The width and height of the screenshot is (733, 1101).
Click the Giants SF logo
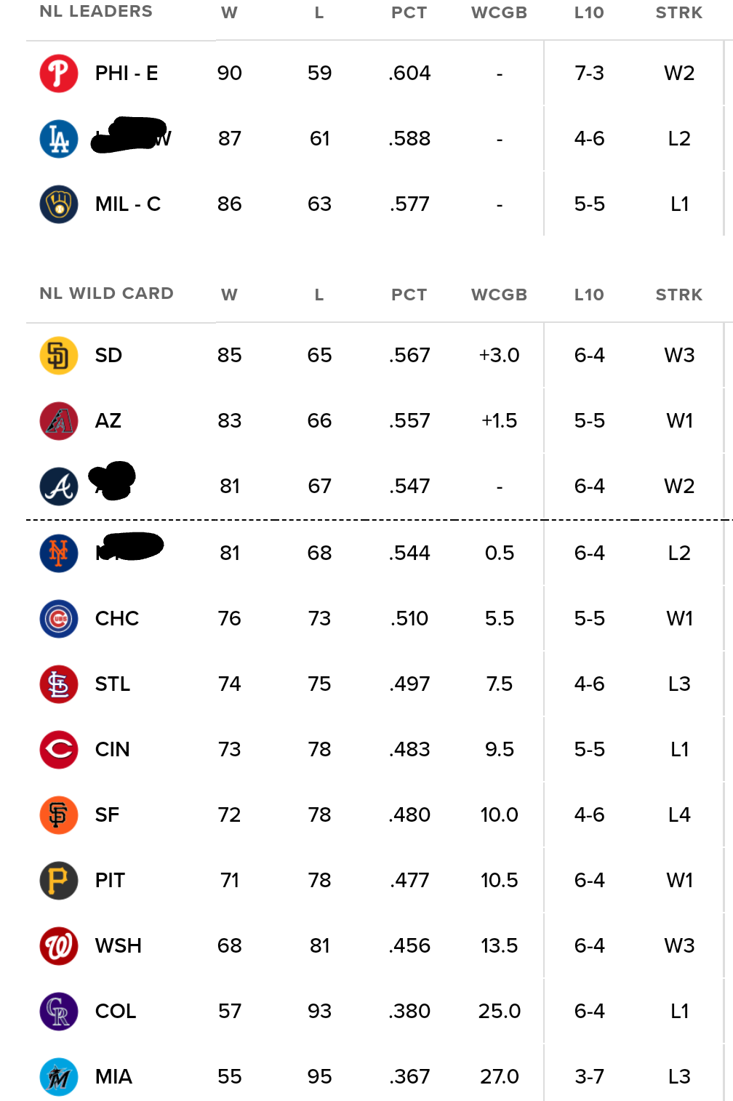tap(59, 815)
